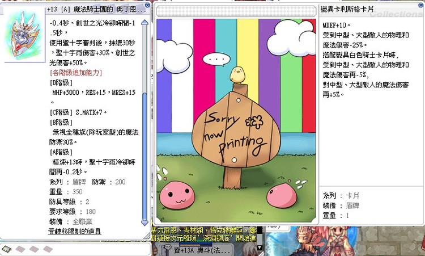Click the line [C階級] S.MATK+7。
425x256 pixels.
point(78,112)
